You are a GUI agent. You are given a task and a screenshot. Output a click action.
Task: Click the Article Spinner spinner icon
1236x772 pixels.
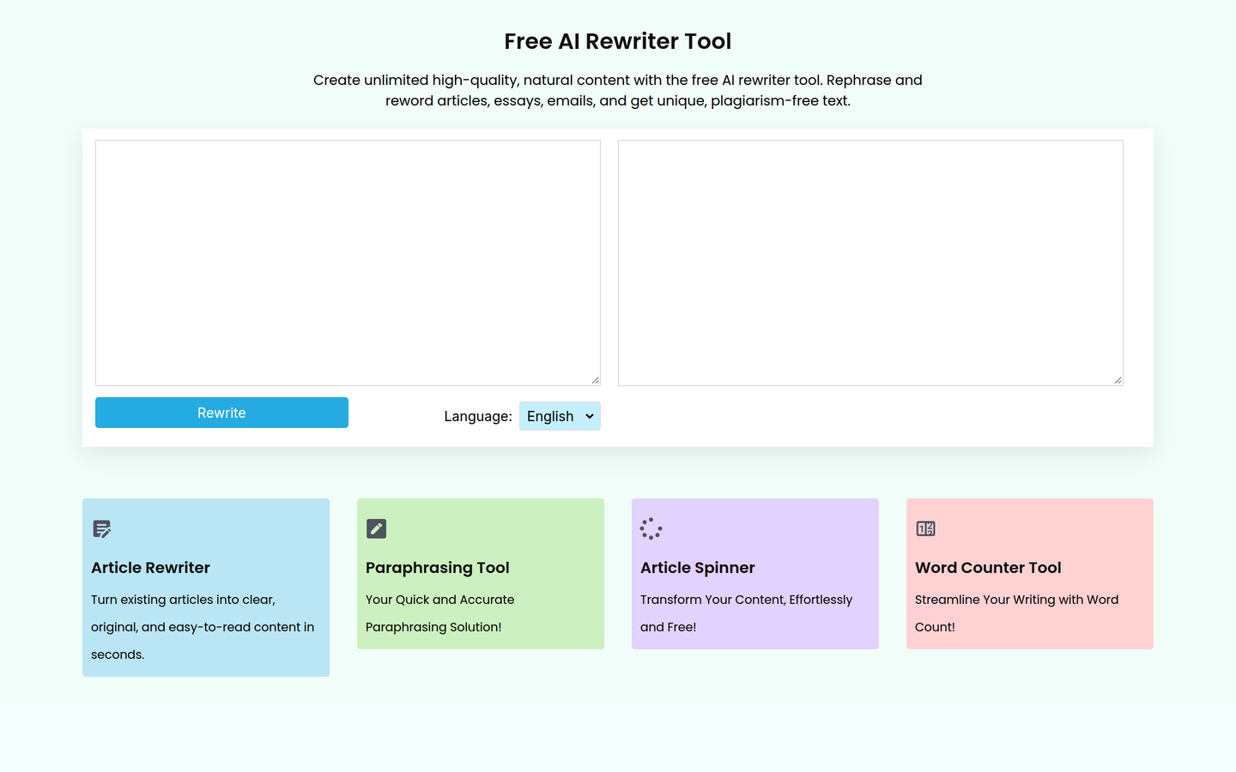click(x=651, y=528)
